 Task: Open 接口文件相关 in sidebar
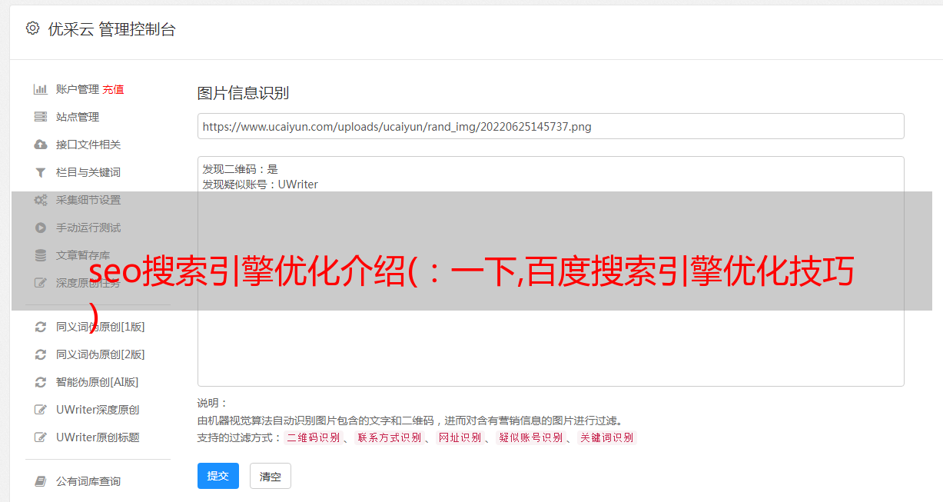[88, 145]
